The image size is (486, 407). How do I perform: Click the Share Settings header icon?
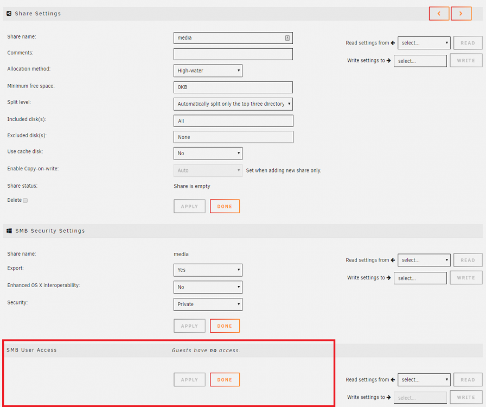(x=9, y=14)
